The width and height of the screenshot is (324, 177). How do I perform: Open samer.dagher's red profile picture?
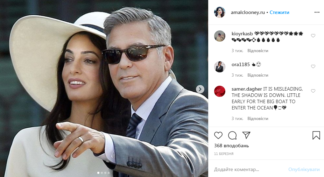220,91
